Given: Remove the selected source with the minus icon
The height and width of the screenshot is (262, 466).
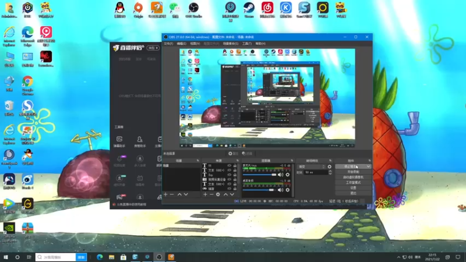Looking at the screenshot, I should coord(211,194).
